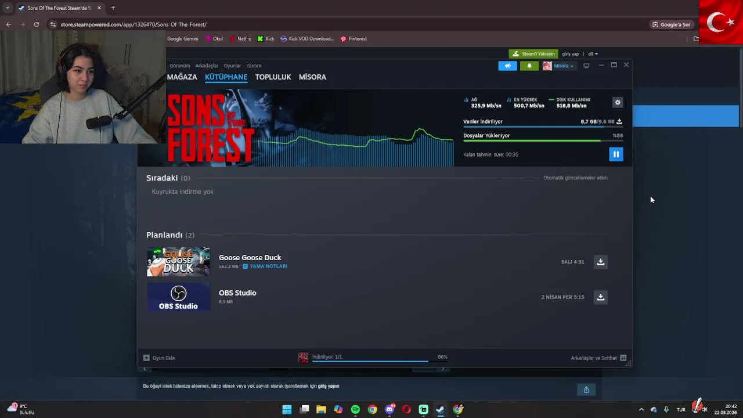The image size is (743, 418).
Task: Click the weather widget on taskbar
Action: point(20,409)
